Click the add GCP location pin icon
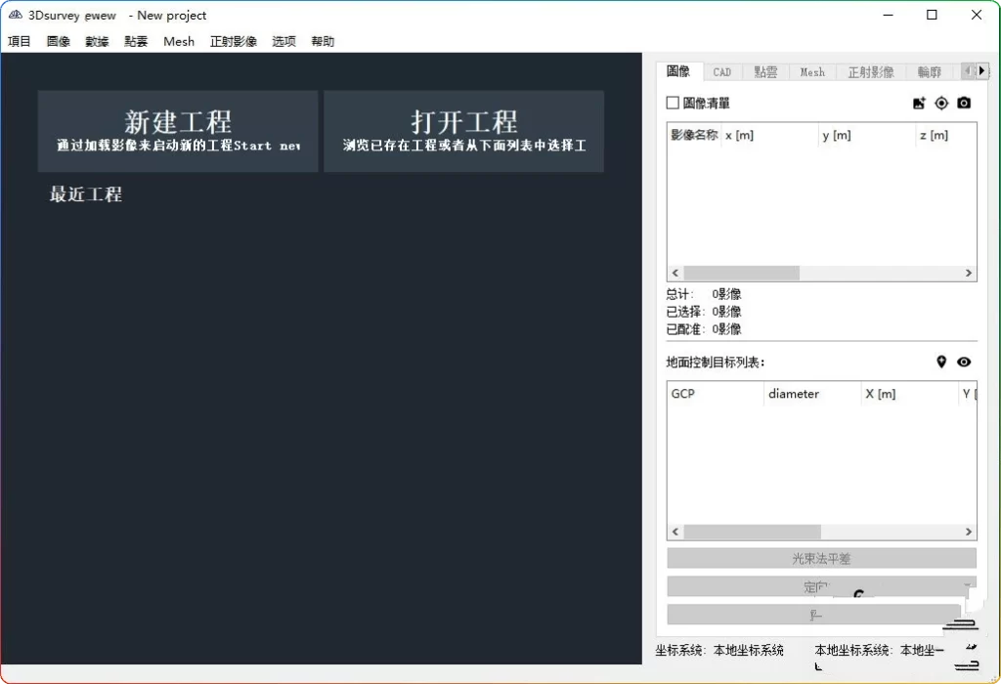Image resolution: width=1001 pixels, height=684 pixels. click(x=941, y=362)
